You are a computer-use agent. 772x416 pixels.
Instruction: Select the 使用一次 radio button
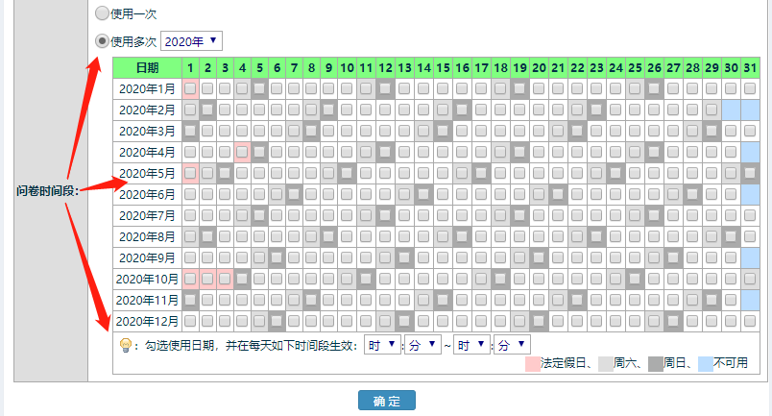click(x=102, y=14)
